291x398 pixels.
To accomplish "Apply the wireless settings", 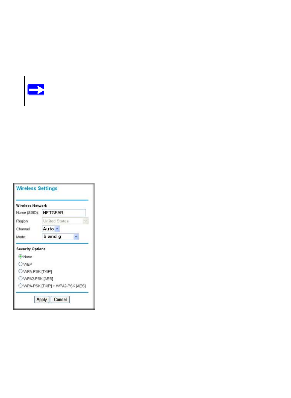I will click(x=42, y=300).
